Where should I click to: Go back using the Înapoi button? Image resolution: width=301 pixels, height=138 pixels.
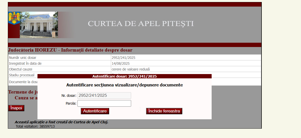16,108
